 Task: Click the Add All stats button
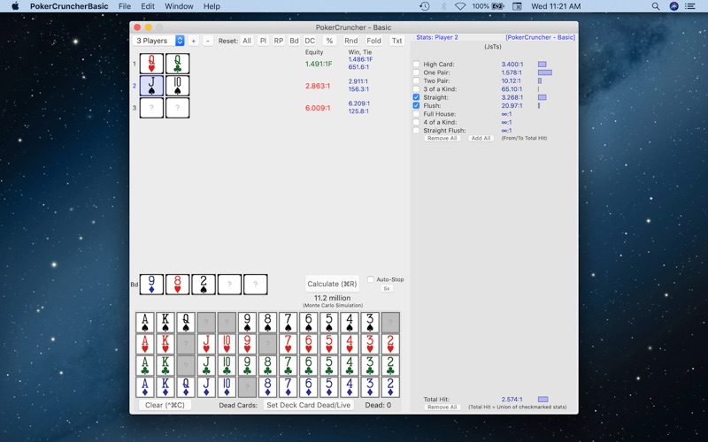point(481,139)
